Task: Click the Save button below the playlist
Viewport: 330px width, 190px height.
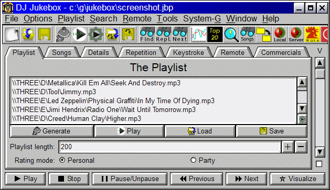Action: point(271,131)
